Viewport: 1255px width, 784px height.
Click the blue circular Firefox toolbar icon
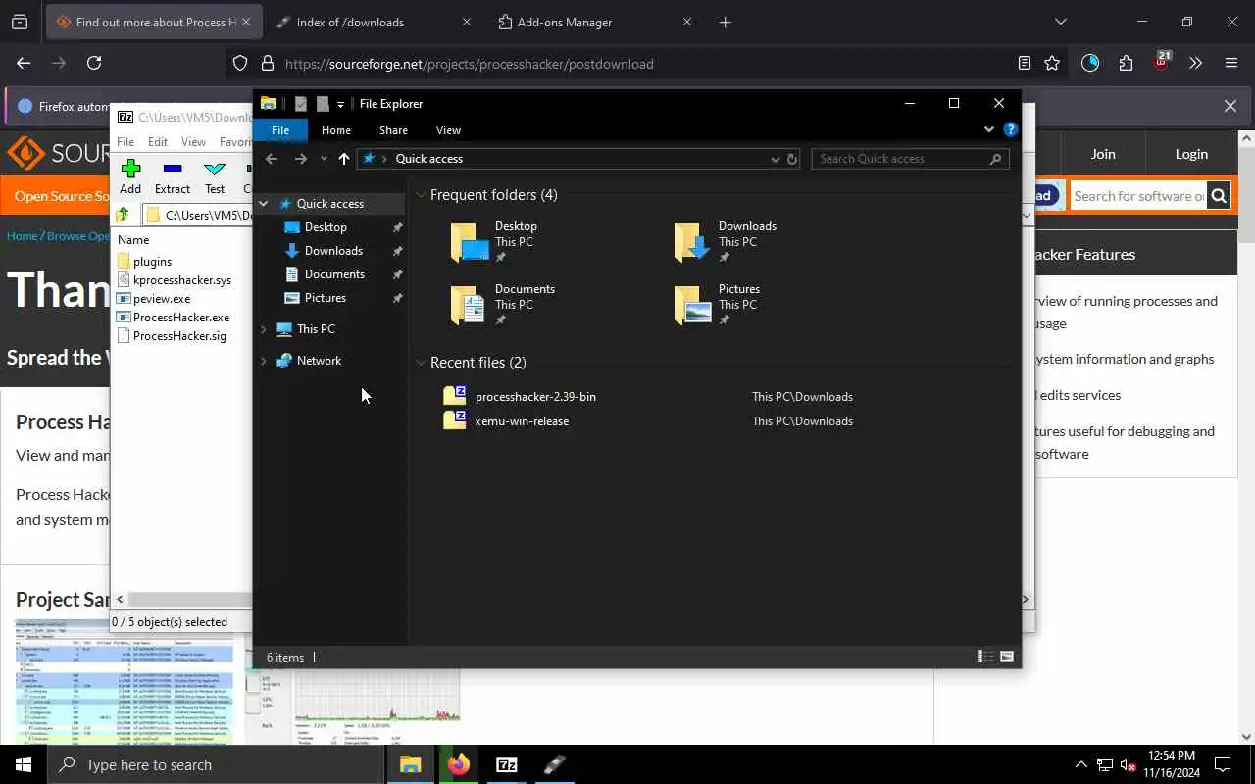point(1090,63)
